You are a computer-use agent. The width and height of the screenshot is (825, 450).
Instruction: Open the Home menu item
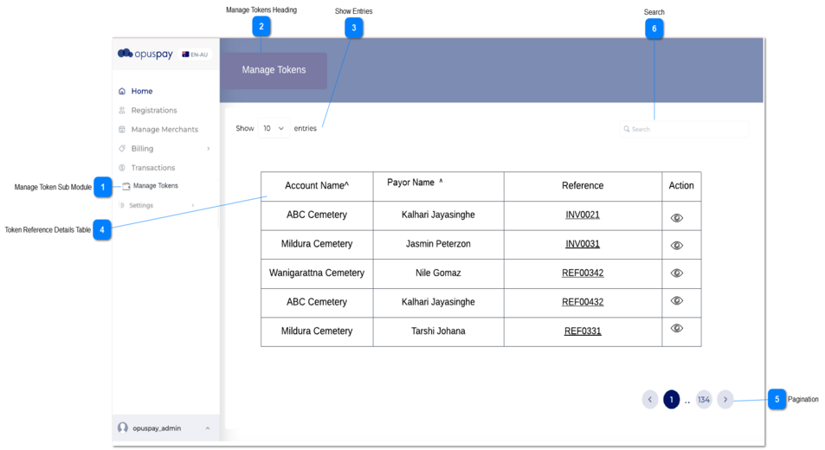(142, 91)
